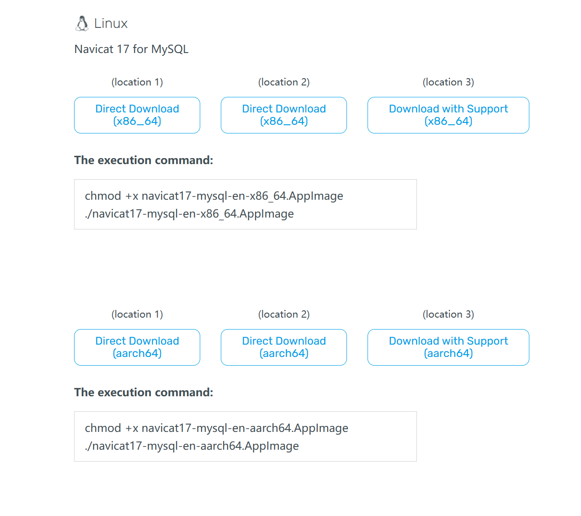Viewport: 581px width, 516px height.
Task: Download x86_64 build from location 2
Action: coord(284,115)
